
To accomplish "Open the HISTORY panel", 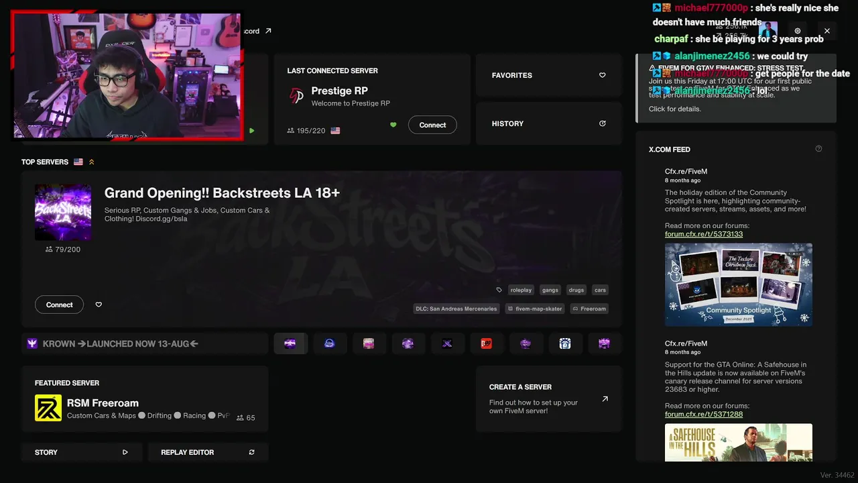I will (x=549, y=123).
